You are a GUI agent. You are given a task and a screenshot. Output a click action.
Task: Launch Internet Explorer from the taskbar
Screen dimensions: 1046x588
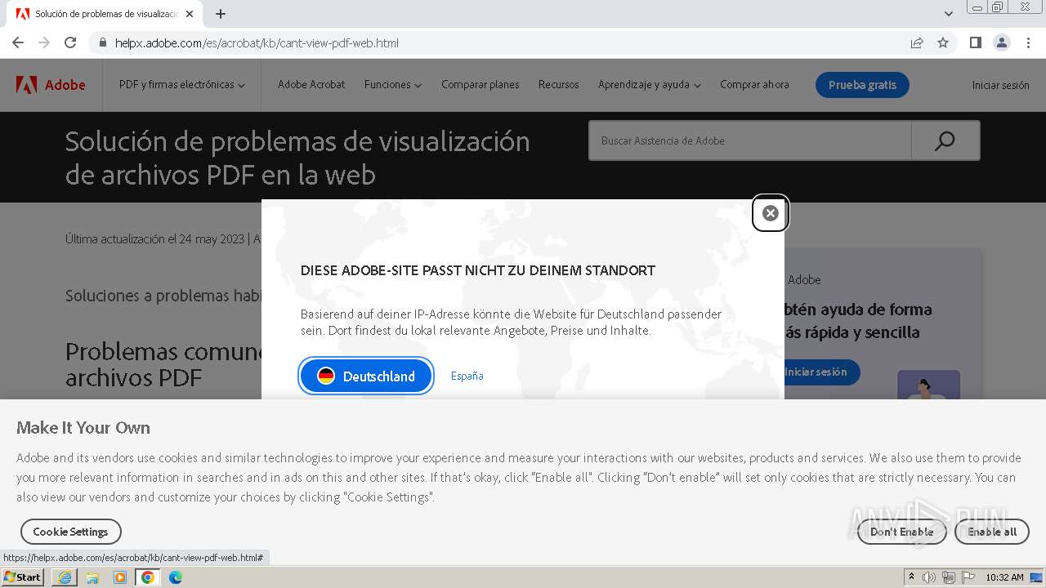click(x=65, y=577)
